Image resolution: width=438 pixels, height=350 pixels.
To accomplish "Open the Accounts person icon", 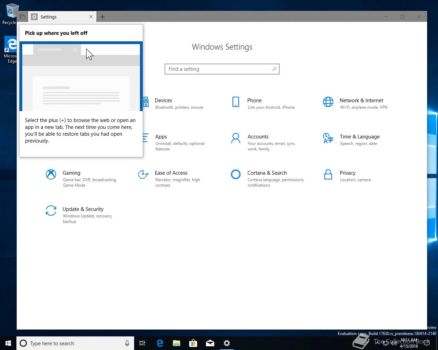I will (236, 138).
